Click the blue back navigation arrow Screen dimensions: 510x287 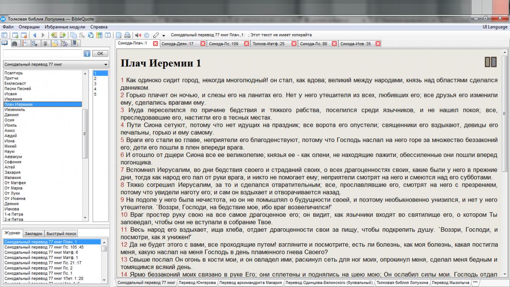coord(34,35)
